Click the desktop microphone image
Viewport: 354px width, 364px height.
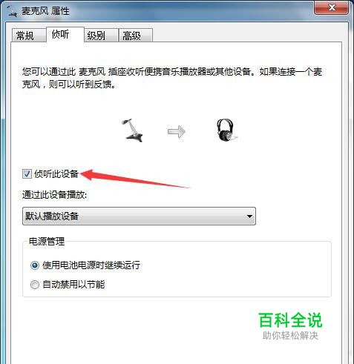tap(132, 130)
